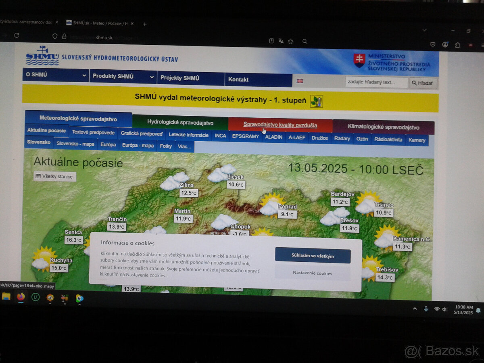The image size is (484, 363).
Task: Open the INCA subtab
Action: [220, 136]
